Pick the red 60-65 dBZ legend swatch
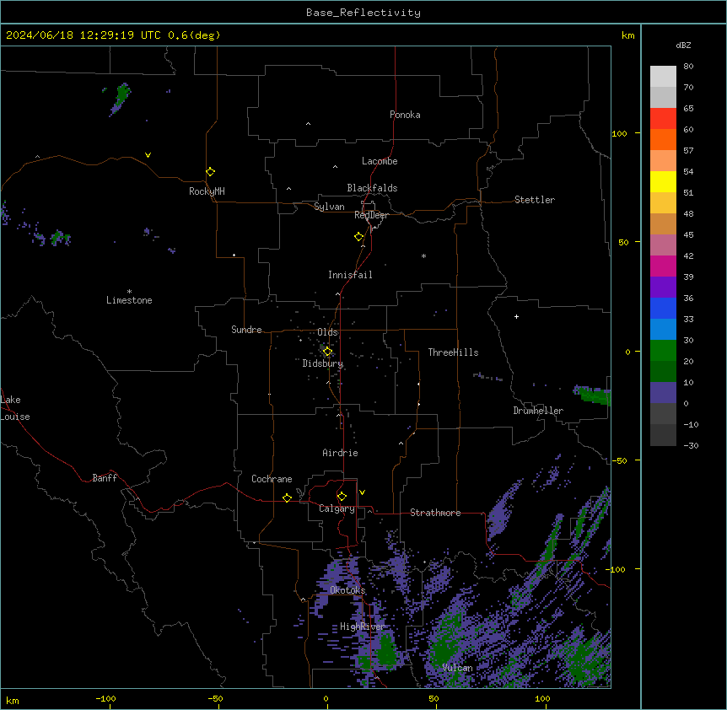Image resolution: width=727 pixels, height=710 pixels. [663, 118]
